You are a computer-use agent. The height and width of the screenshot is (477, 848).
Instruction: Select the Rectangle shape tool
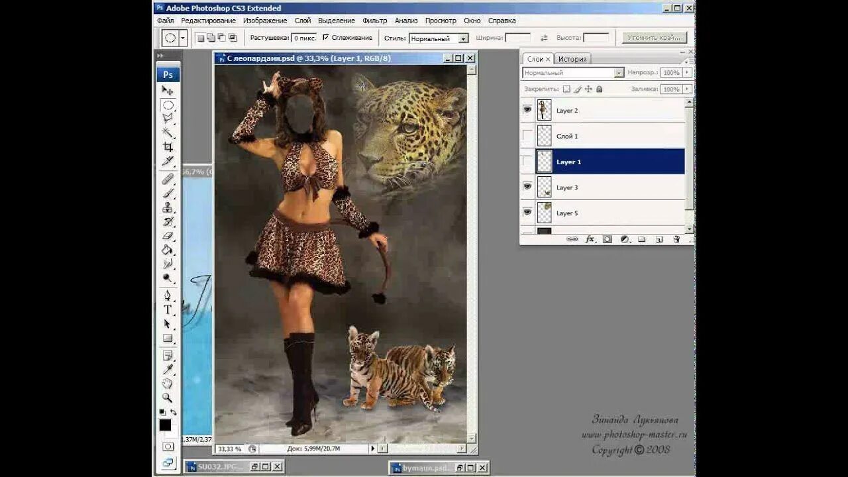(x=168, y=338)
